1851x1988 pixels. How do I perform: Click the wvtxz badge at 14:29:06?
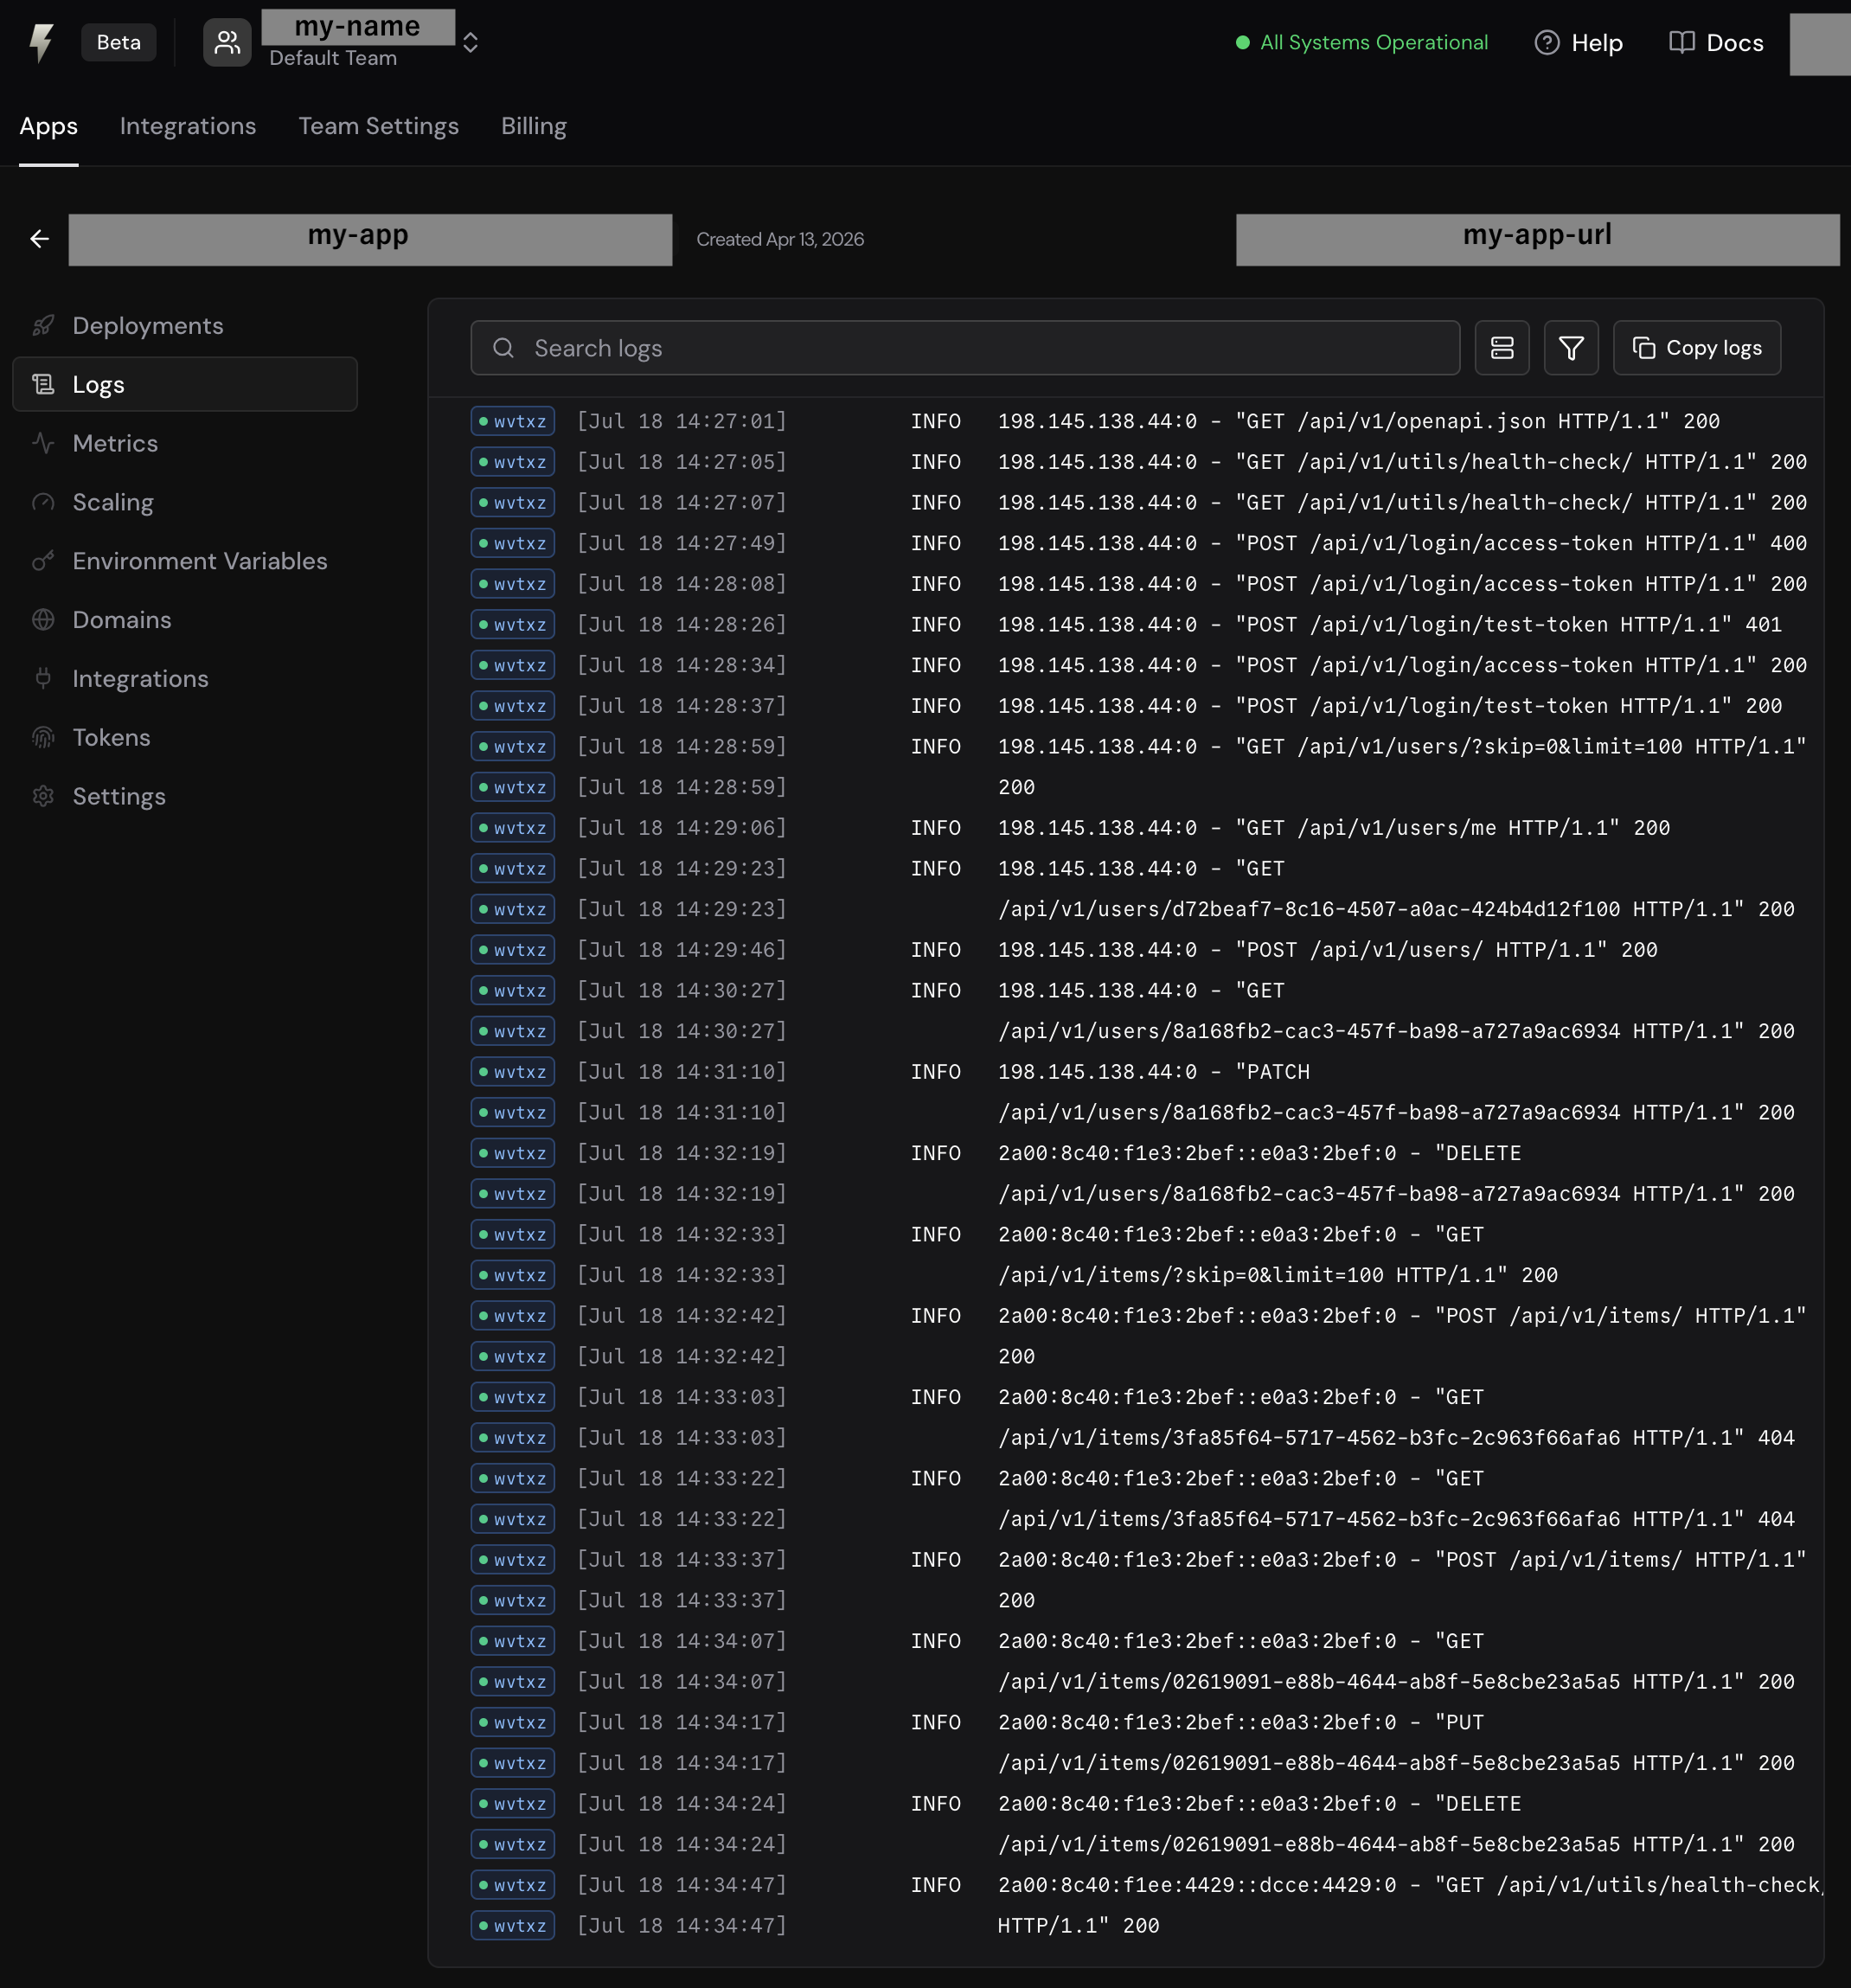point(513,828)
